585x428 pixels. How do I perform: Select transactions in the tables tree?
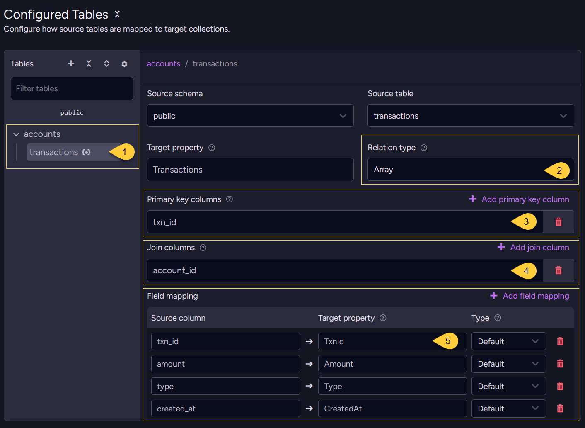(x=75, y=152)
